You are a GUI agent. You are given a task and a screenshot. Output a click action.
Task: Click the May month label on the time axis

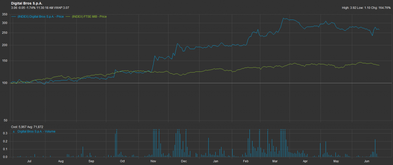tap(336, 162)
